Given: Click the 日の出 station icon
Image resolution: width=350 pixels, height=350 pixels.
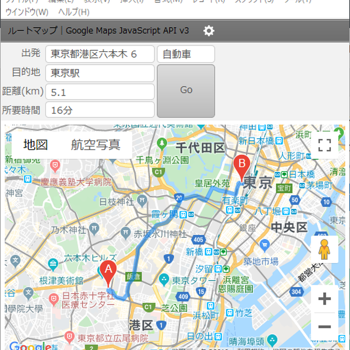Looking at the screenshot, I should point(218,336).
